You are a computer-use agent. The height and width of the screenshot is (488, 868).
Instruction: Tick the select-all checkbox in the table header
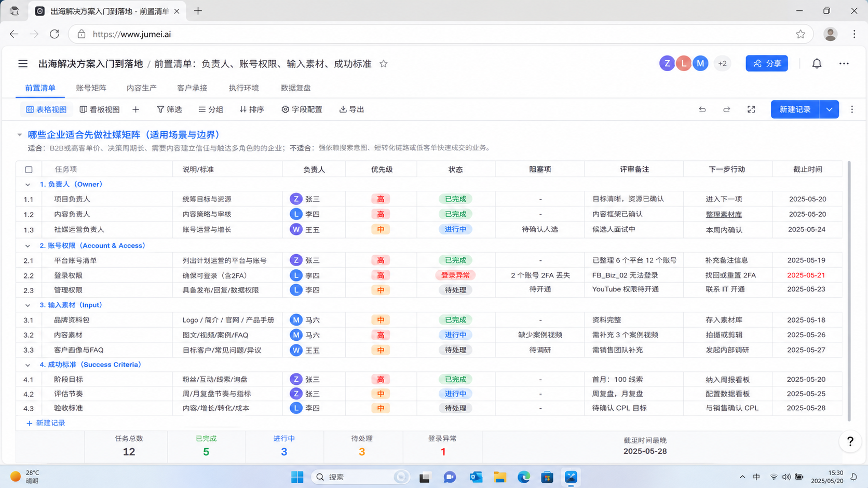[29, 170]
